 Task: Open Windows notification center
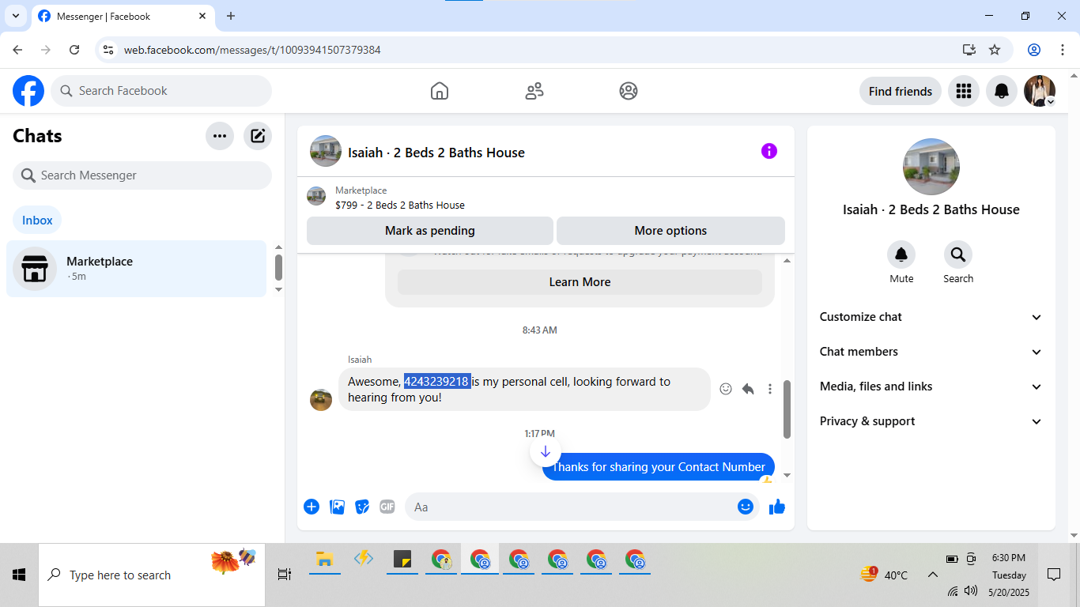[1054, 575]
